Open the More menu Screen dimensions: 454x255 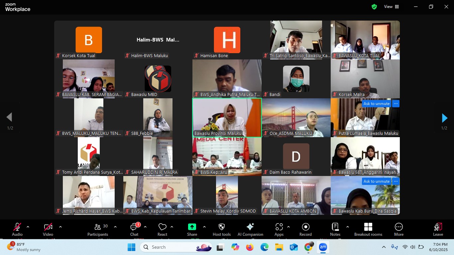398,229
